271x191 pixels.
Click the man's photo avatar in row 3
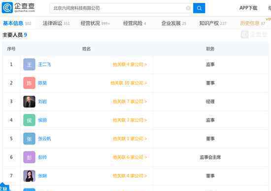[29, 102]
